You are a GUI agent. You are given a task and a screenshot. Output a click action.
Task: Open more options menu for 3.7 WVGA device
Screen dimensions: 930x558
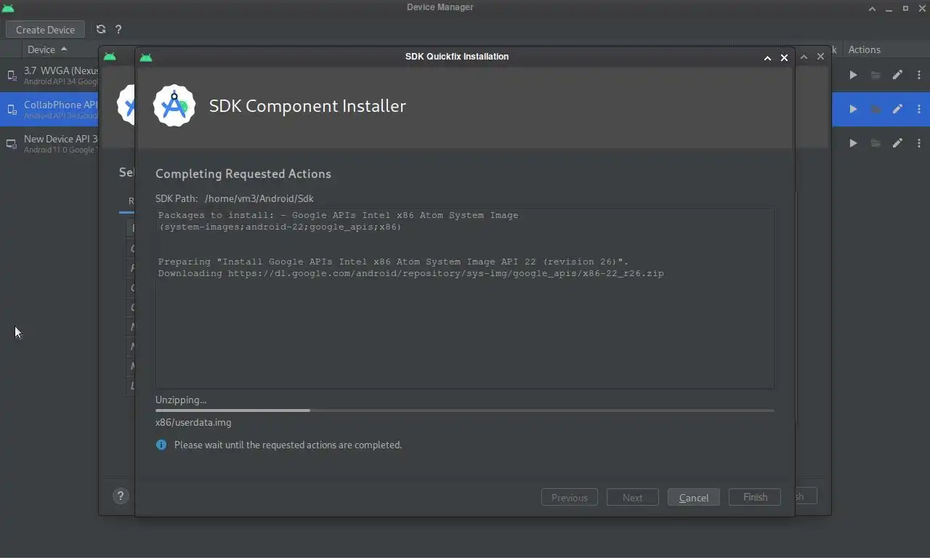coord(919,75)
